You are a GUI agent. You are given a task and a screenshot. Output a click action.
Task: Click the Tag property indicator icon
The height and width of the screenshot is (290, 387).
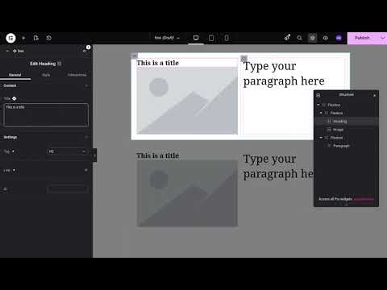point(13,151)
